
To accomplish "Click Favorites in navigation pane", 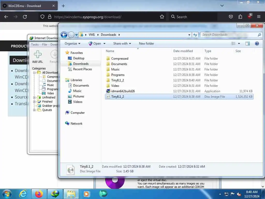I will coord(77,53).
